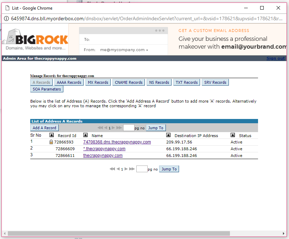Image resolution: width=289 pixels, height=239 pixels.
Task: Maximize the Chrome window
Action: coord(262,8)
